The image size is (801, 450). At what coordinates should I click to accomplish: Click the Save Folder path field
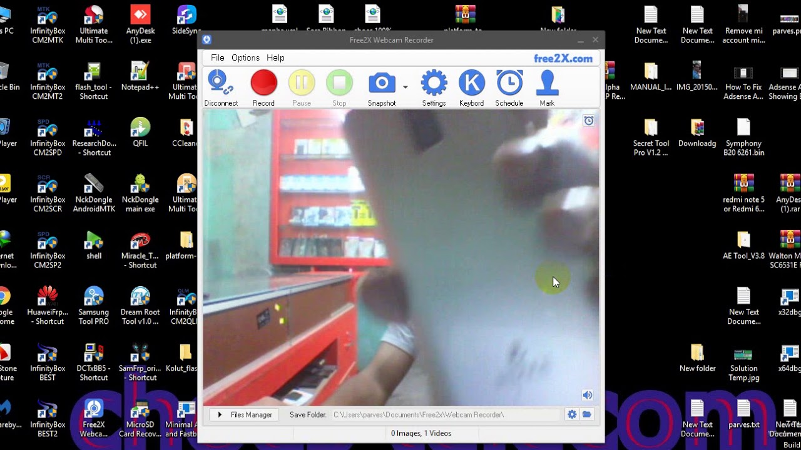tap(446, 414)
